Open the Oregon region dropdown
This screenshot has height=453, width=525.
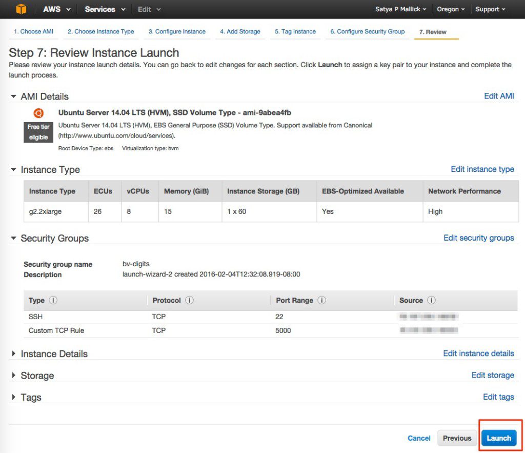(x=450, y=9)
